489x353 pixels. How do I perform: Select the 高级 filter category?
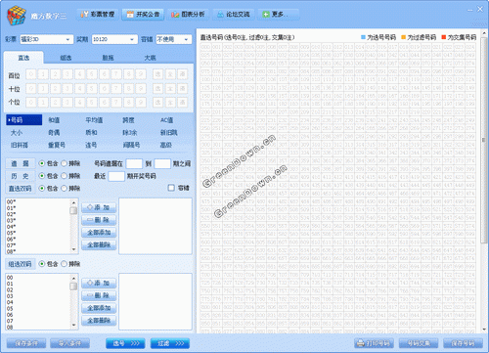(x=166, y=145)
